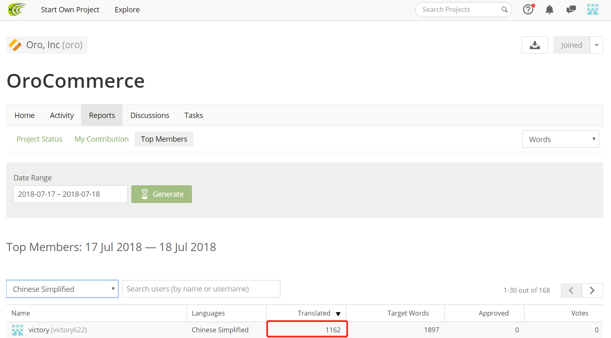The width and height of the screenshot is (611, 338).
Task: Click Start Own Project link
Action: (x=70, y=9)
